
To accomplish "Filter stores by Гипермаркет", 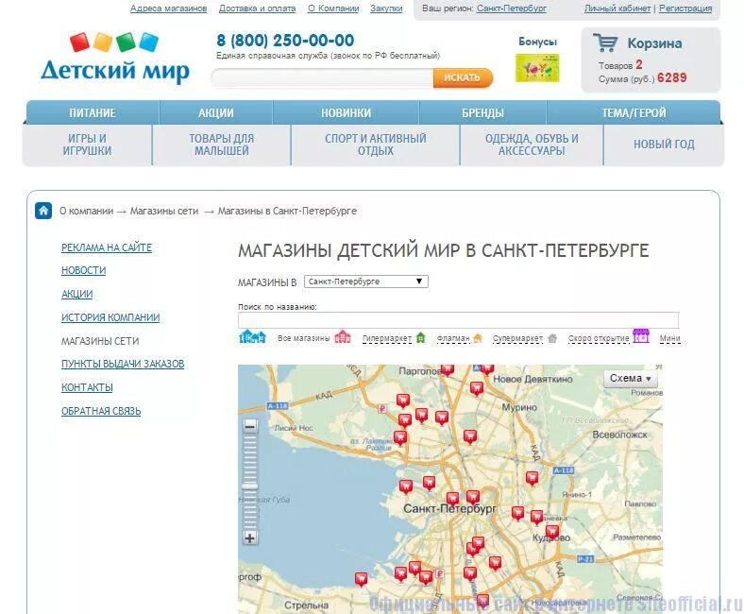I will (387, 338).
